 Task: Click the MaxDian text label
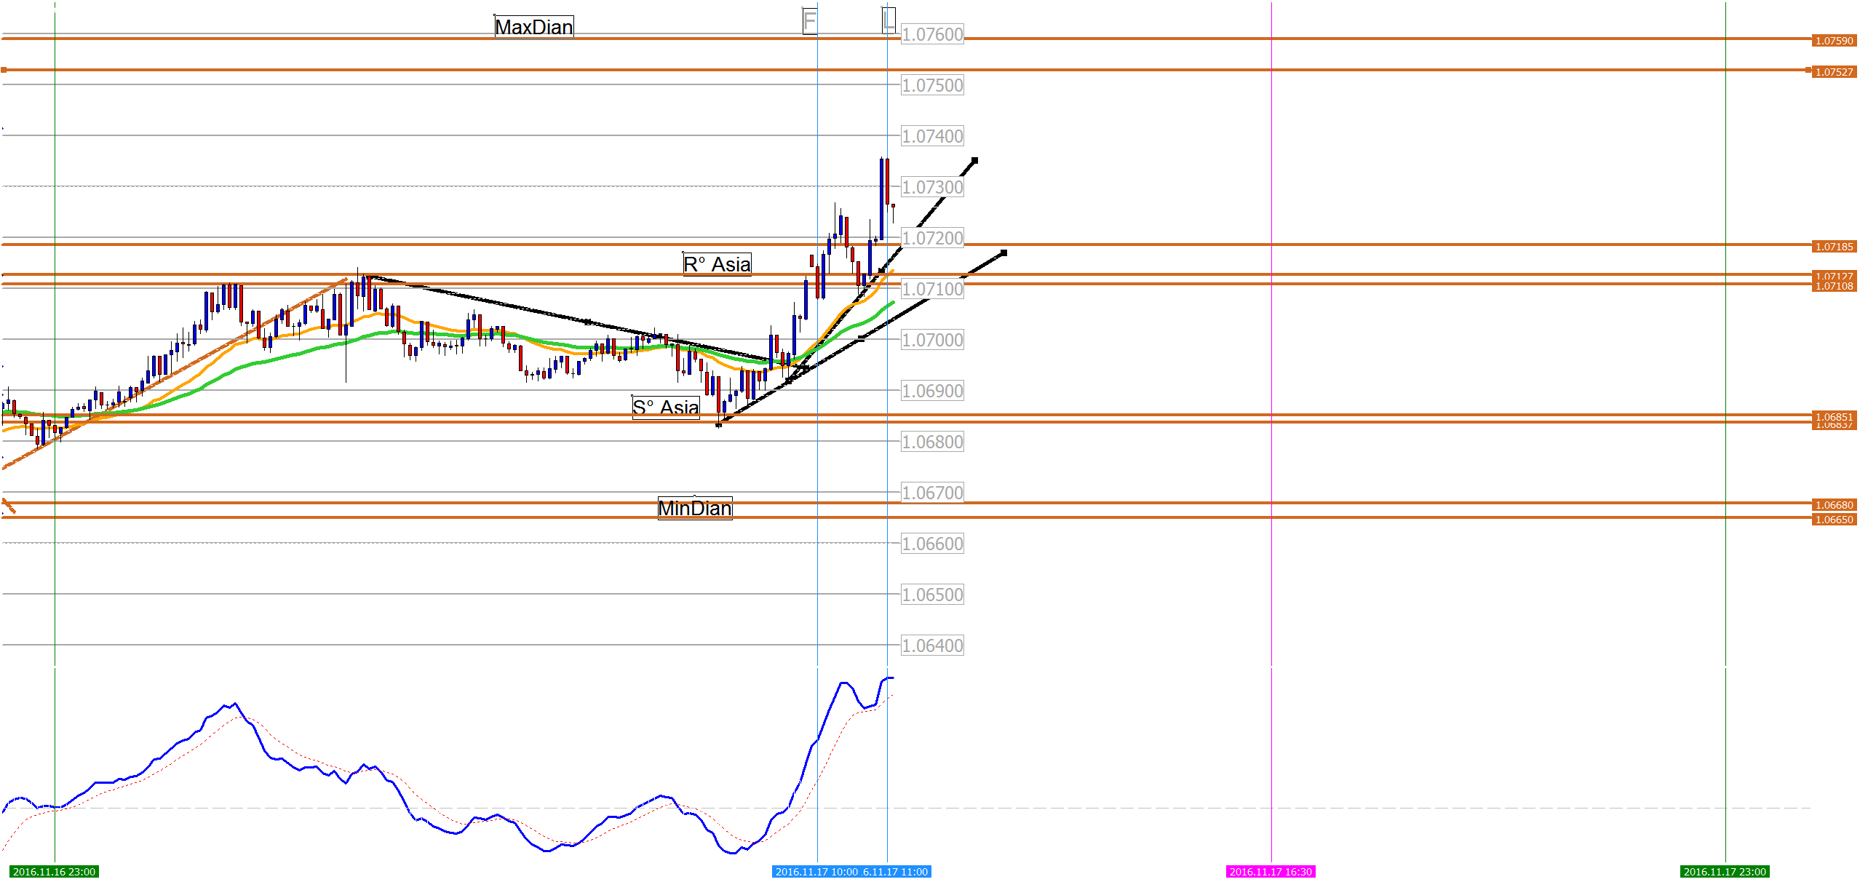(534, 27)
